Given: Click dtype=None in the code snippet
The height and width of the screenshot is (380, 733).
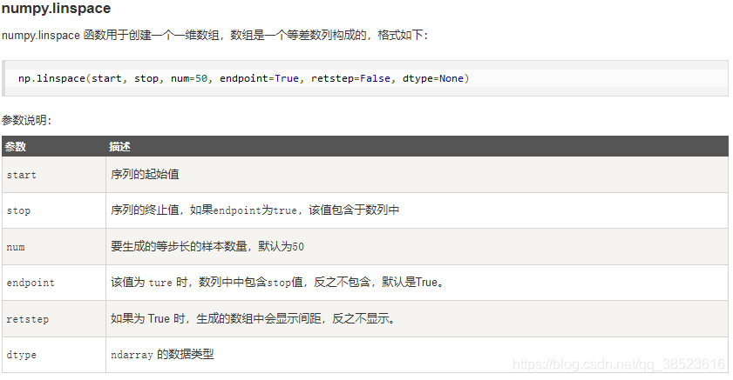Looking at the screenshot, I should (433, 78).
